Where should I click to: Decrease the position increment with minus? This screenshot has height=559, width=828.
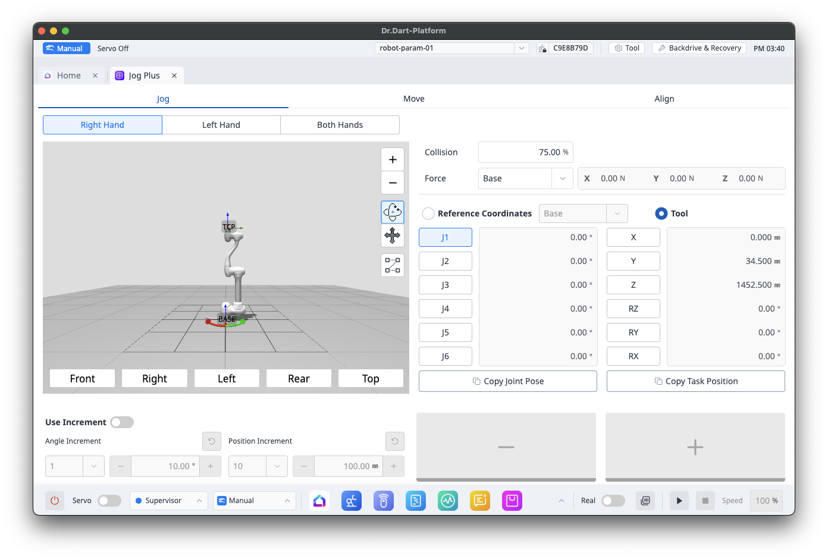click(x=304, y=466)
